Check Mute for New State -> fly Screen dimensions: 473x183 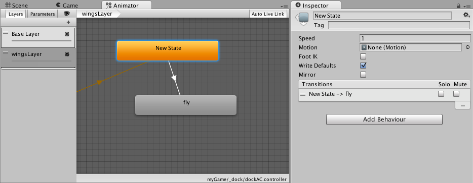456,94
